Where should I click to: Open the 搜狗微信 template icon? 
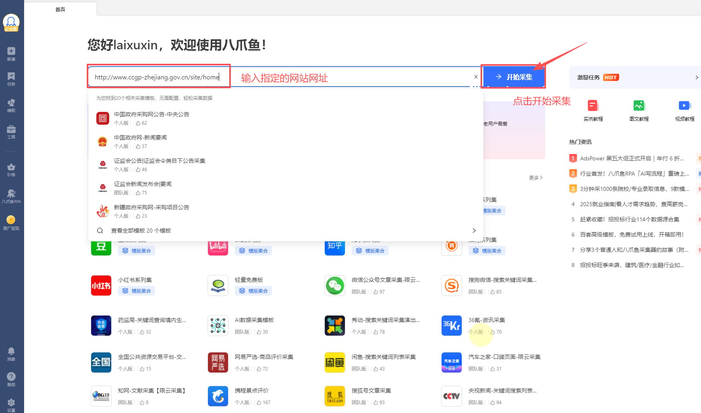point(452,285)
